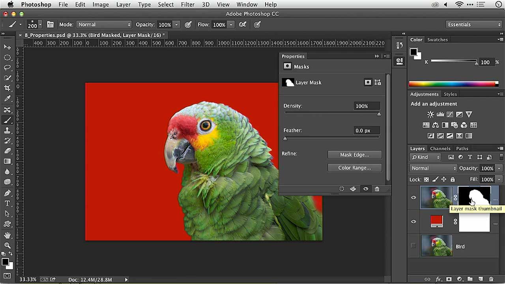505x284 pixels.
Task: Select the Zoom tool in toolbar
Action: tap(7, 245)
